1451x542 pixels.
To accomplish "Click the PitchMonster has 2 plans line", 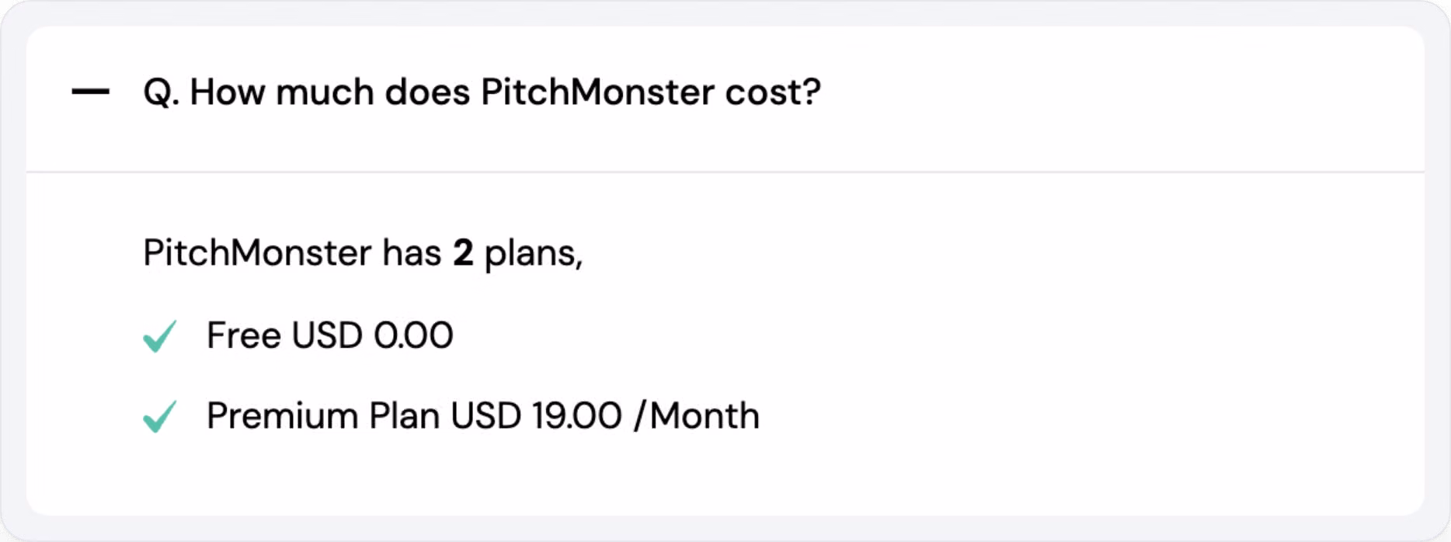I will click(x=363, y=253).
